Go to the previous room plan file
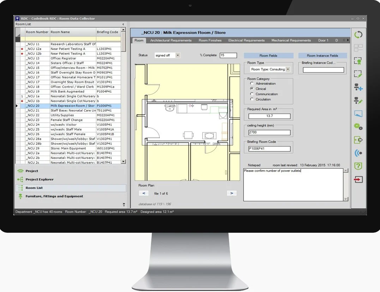Screen dimensions: 380x292 144,193
